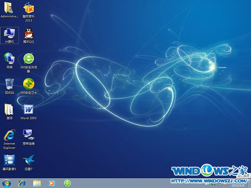Open Windows Explorer from the taskbar
Image resolution: width=251 pixels, height=188 pixels.
pyautogui.click(x=37, y=183)
